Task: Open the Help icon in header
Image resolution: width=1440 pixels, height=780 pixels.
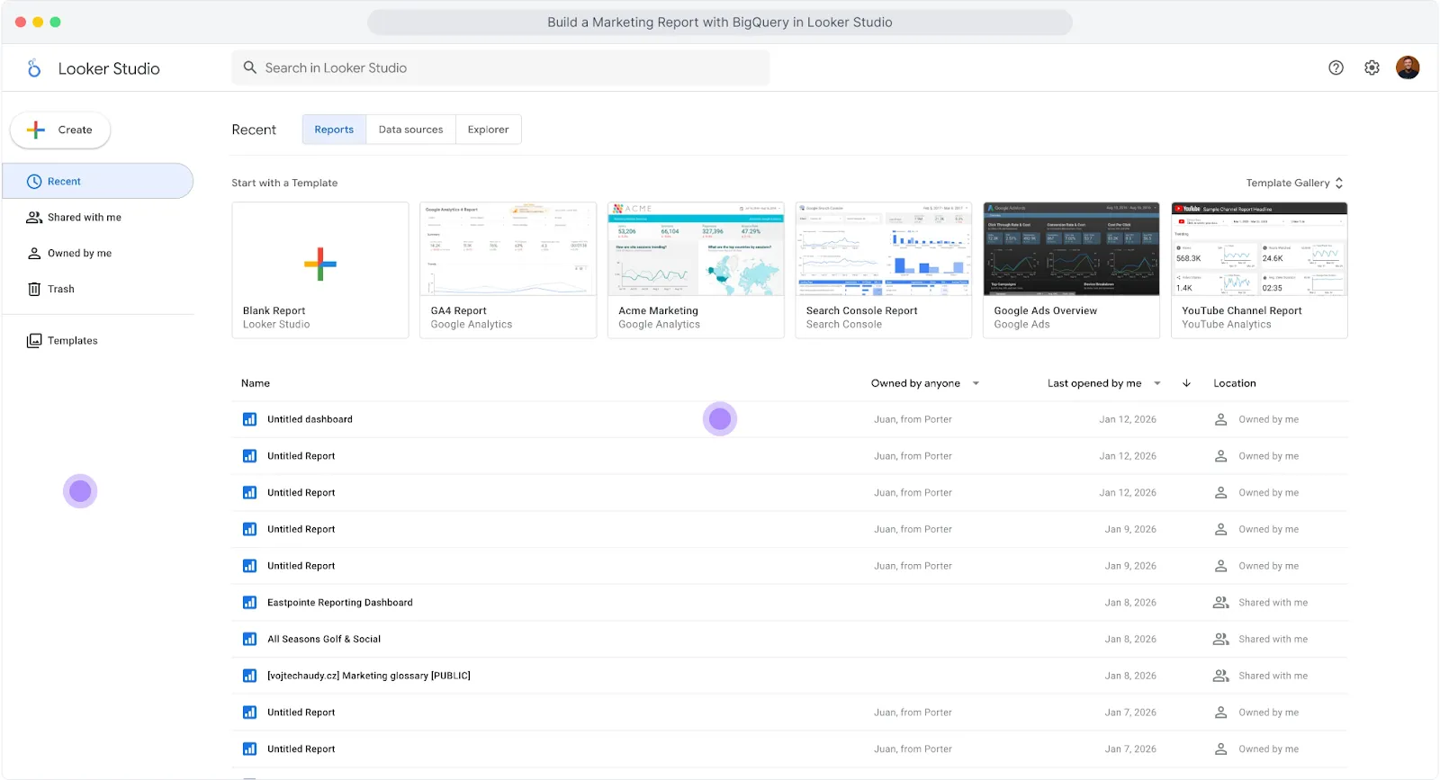Action: [1336, 67]
